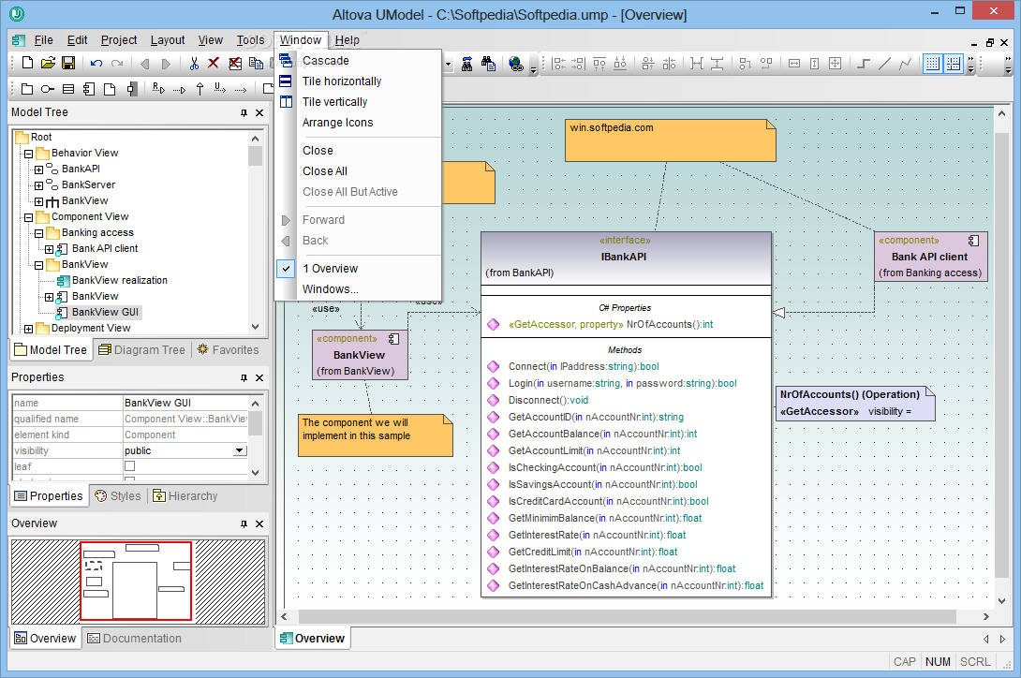Screen dimensions: 1021x678
Task: Toggle the snap to grid button
Action: (954, 63)
